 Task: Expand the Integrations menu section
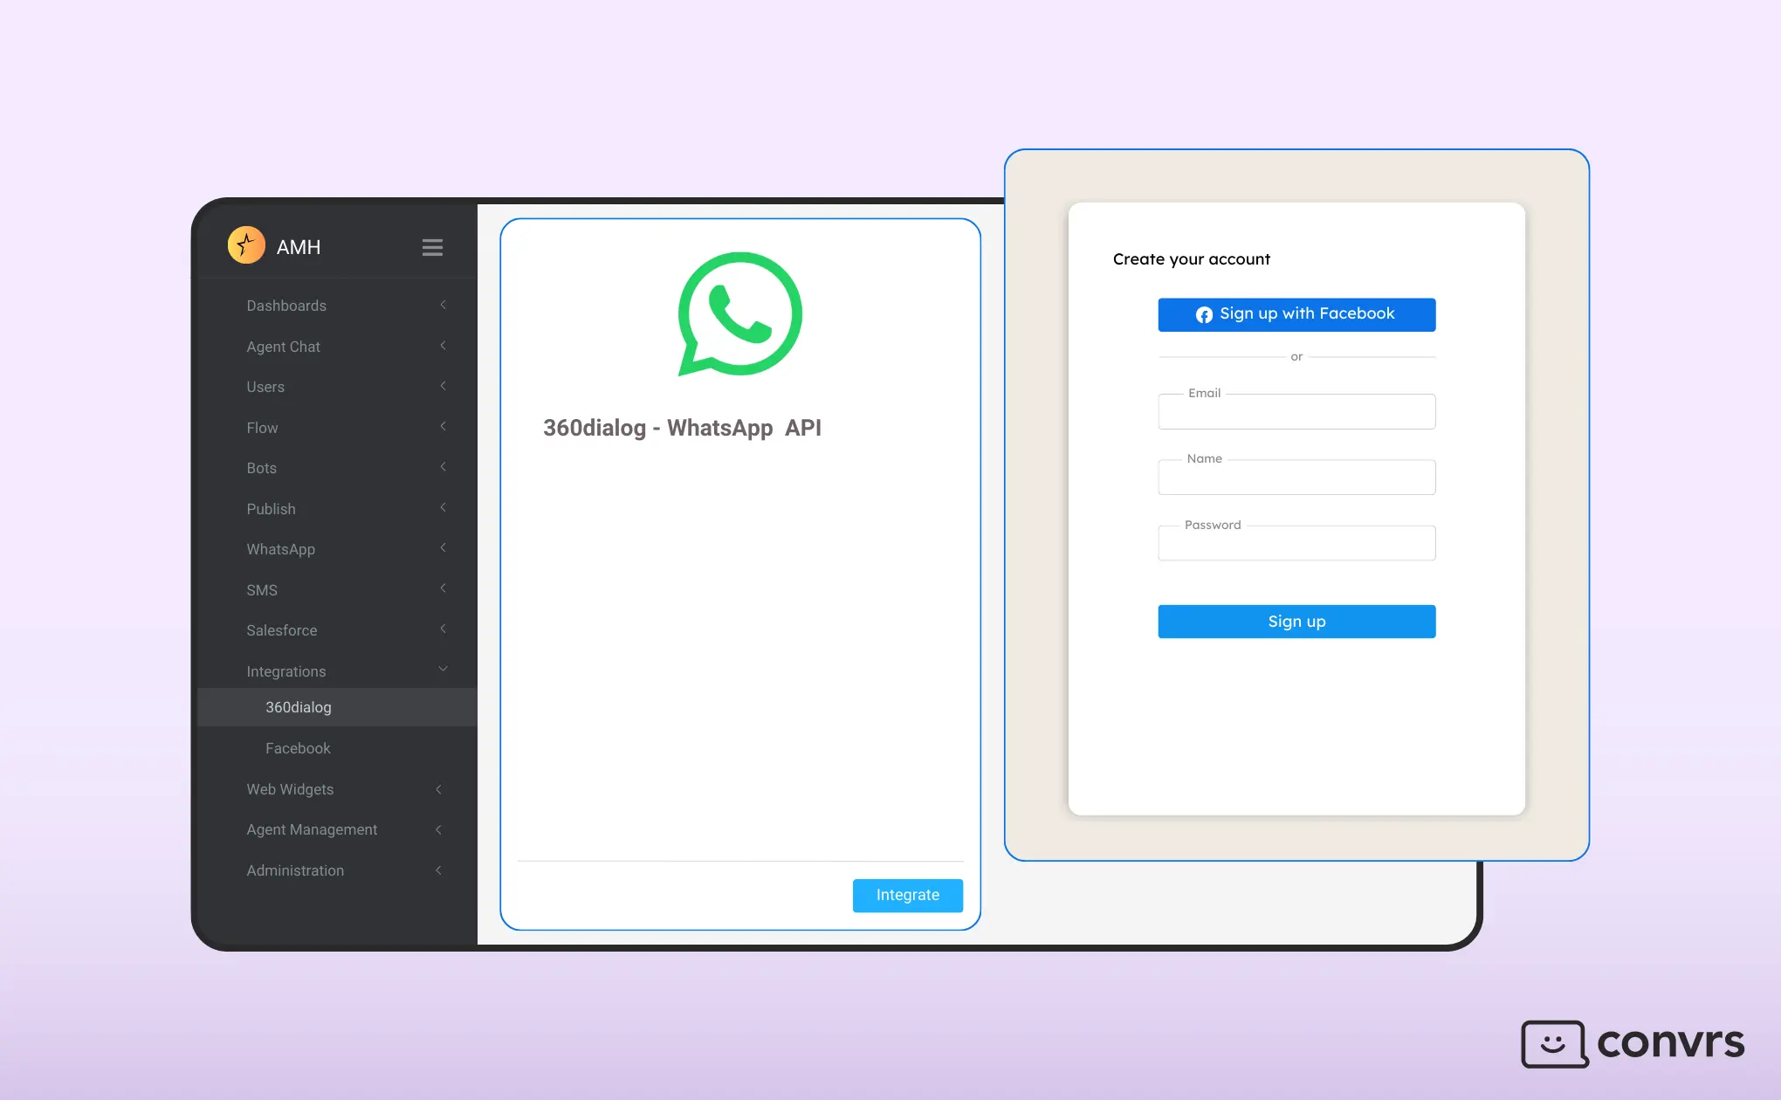tap(286, 670)
